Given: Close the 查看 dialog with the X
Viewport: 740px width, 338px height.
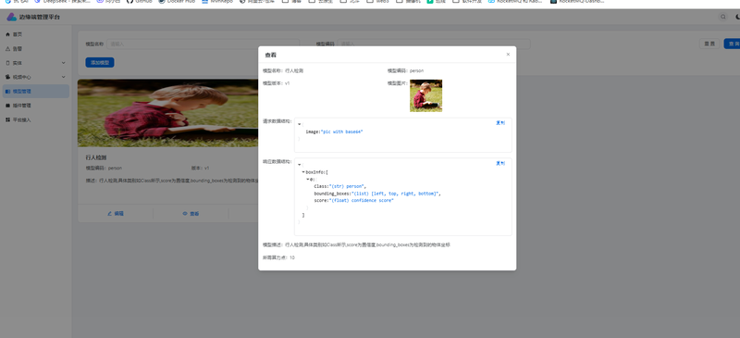Looking at the screenshot, I should 508,55.
